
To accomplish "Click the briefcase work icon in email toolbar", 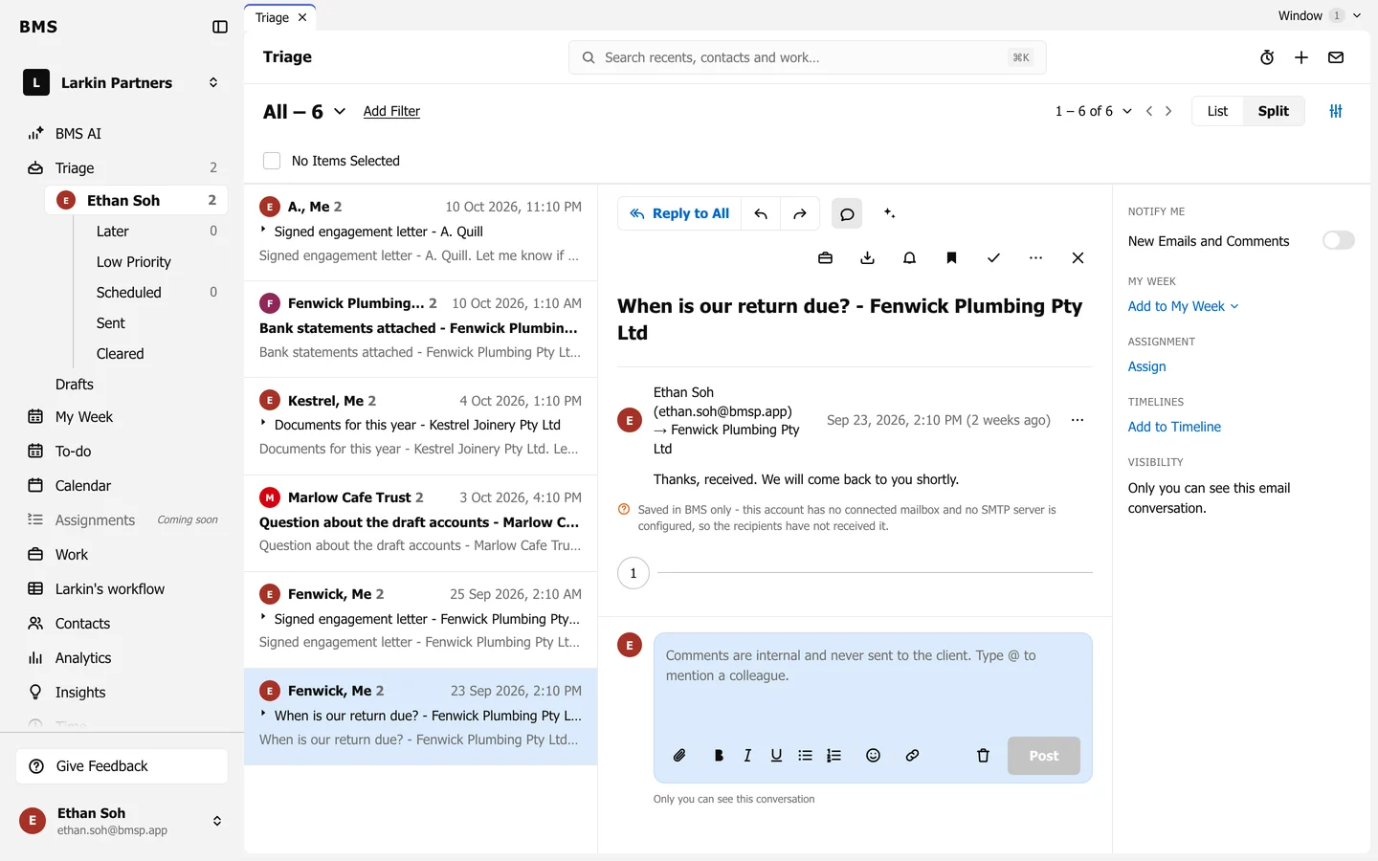I will click(x=825, y=258).
